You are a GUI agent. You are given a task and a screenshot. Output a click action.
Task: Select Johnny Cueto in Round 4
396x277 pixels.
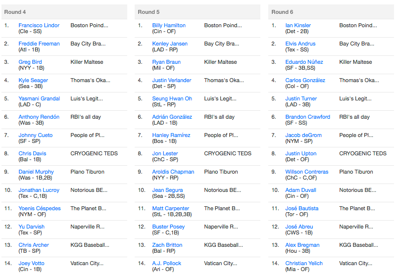(x=35, y=135)
